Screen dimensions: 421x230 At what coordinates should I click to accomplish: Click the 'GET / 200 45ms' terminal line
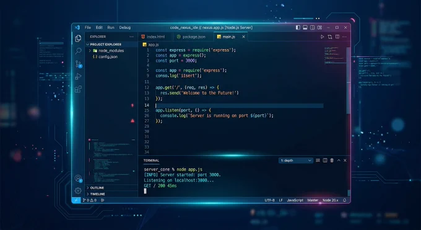160,185
